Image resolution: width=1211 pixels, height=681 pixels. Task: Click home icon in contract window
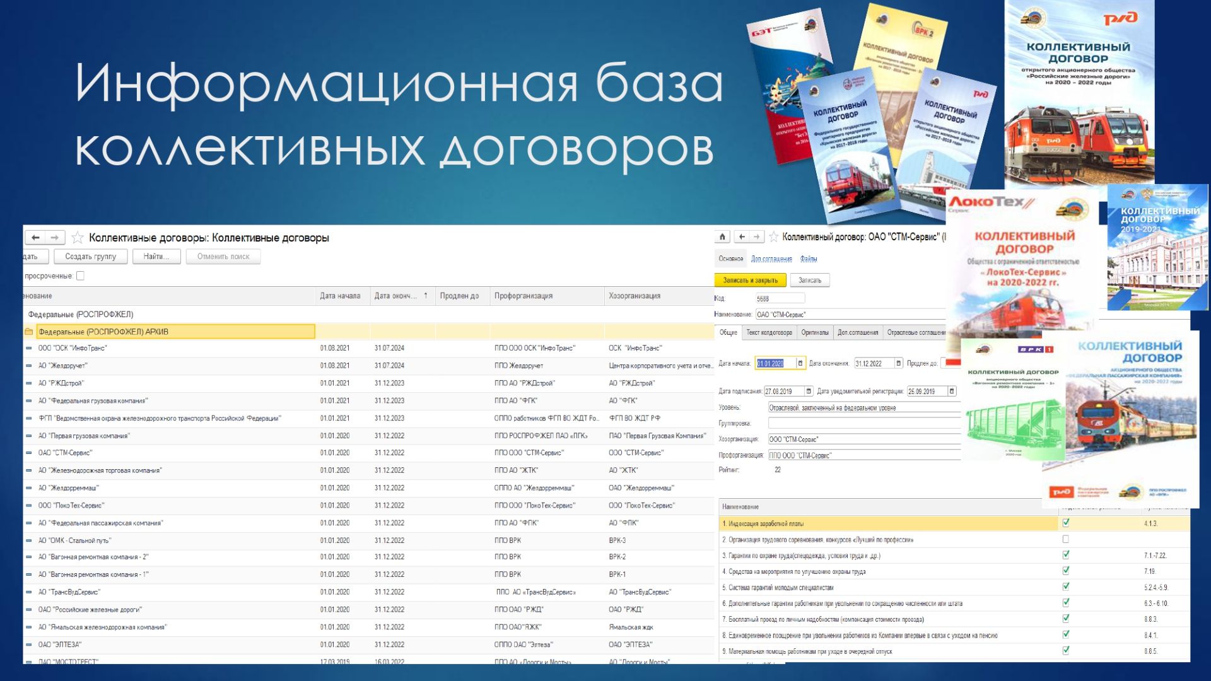[723, 237]
